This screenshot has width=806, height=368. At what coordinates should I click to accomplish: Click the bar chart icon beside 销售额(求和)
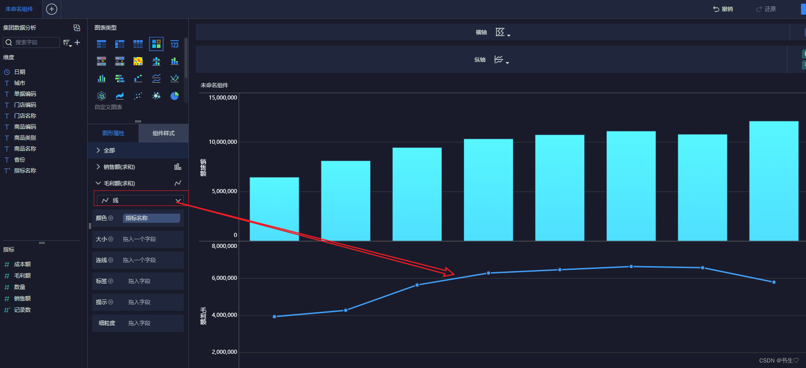tap(178, 167)
